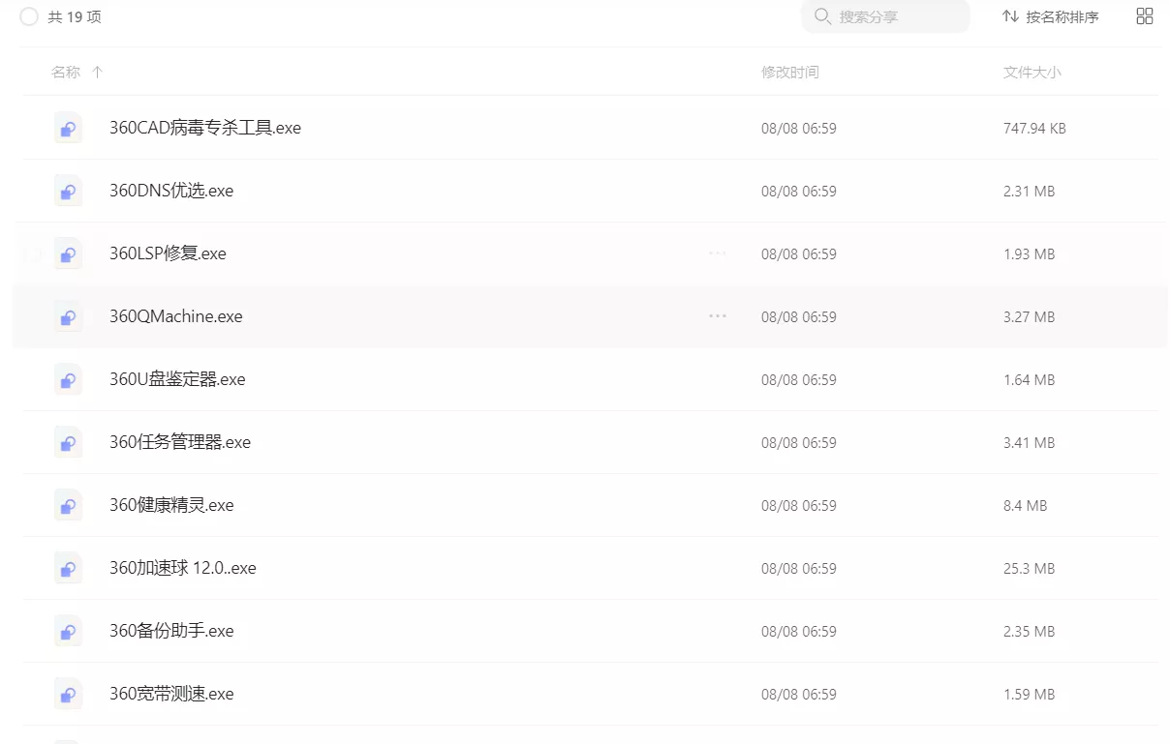This screenshot has height=744, width=1170.
Task: Click the 25.3 MB size value
Action: click(1029, 568)
